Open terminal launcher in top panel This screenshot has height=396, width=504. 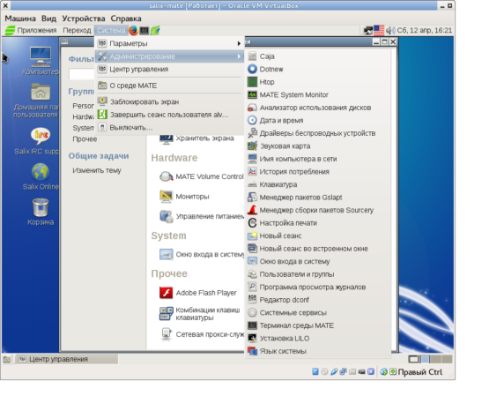144,31
